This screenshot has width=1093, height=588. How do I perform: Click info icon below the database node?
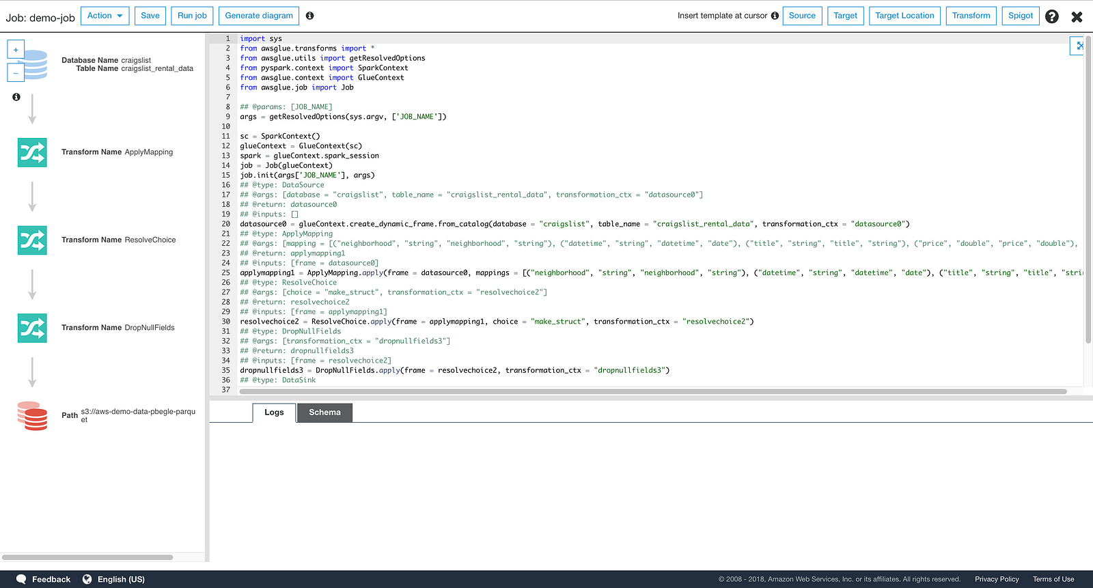(16, 97)
